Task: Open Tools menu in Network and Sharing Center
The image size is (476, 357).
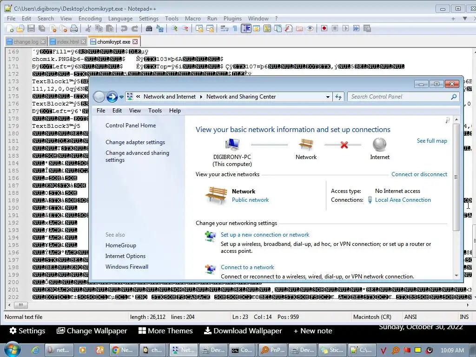Action: point(155,111)
